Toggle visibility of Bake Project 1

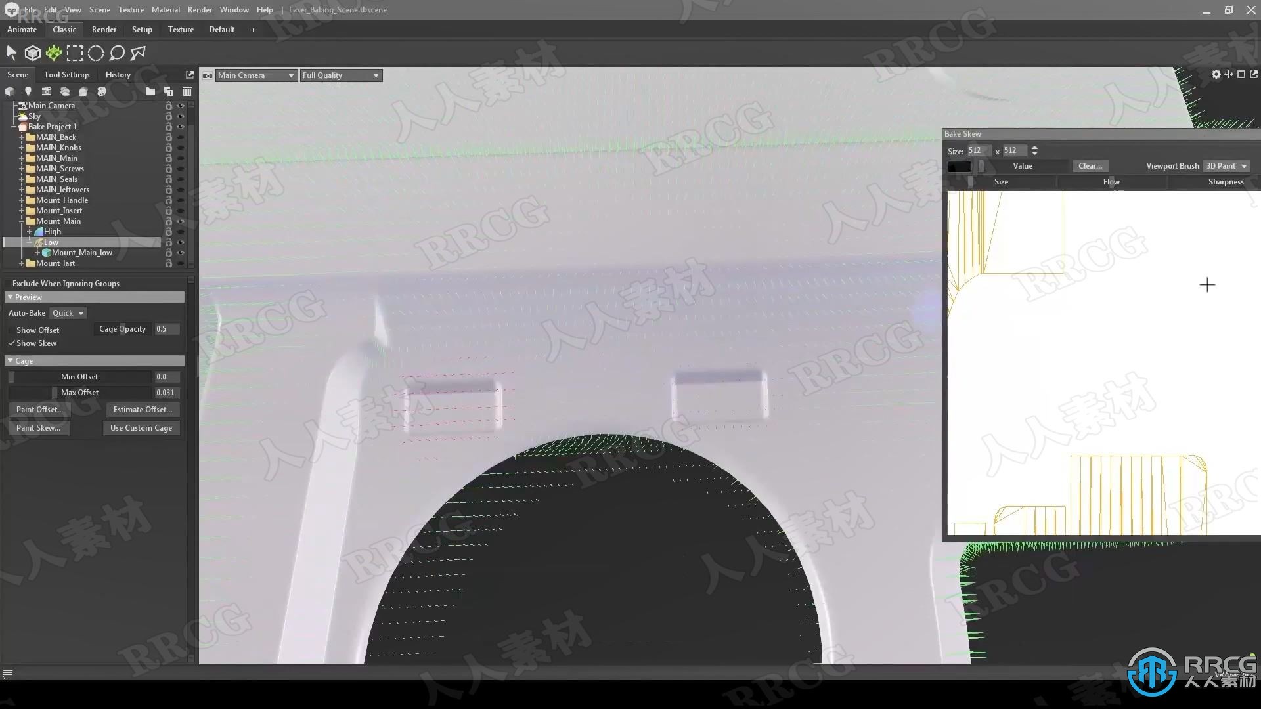[x=181, y=127]
